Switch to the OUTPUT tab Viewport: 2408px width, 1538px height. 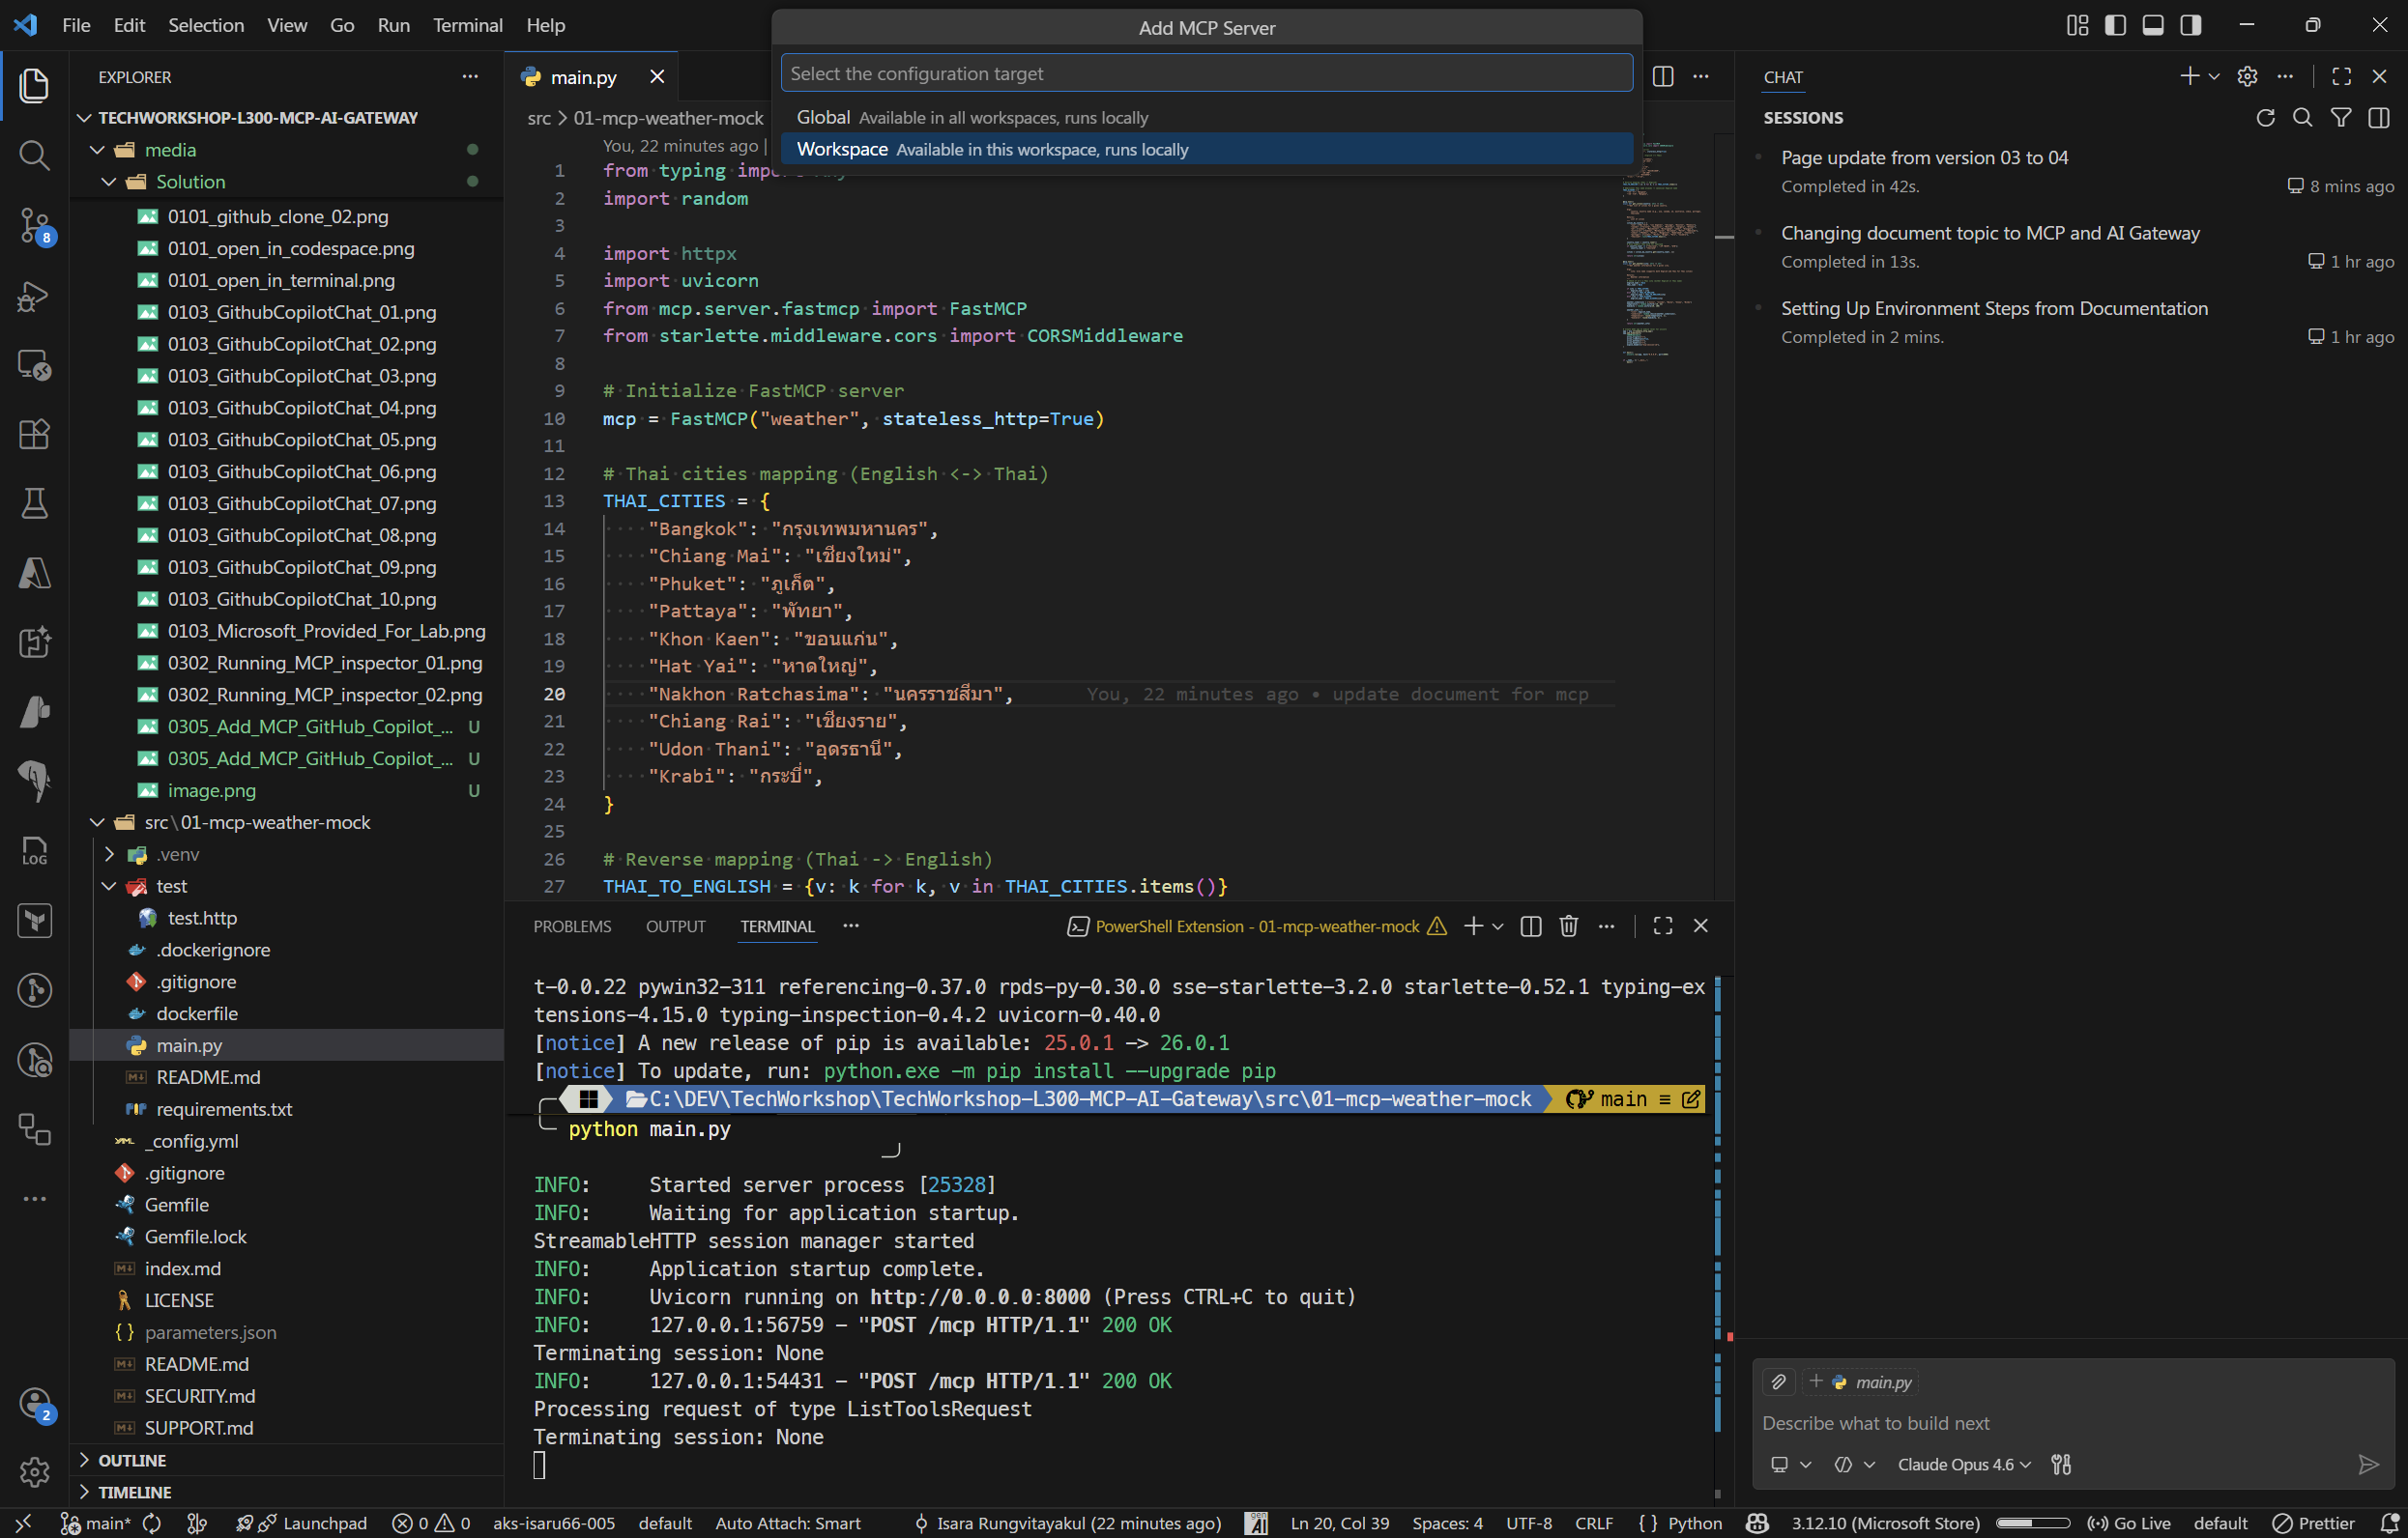click(x=675, y=926)
